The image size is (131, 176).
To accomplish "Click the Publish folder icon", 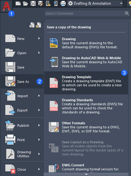I will 10,125.
